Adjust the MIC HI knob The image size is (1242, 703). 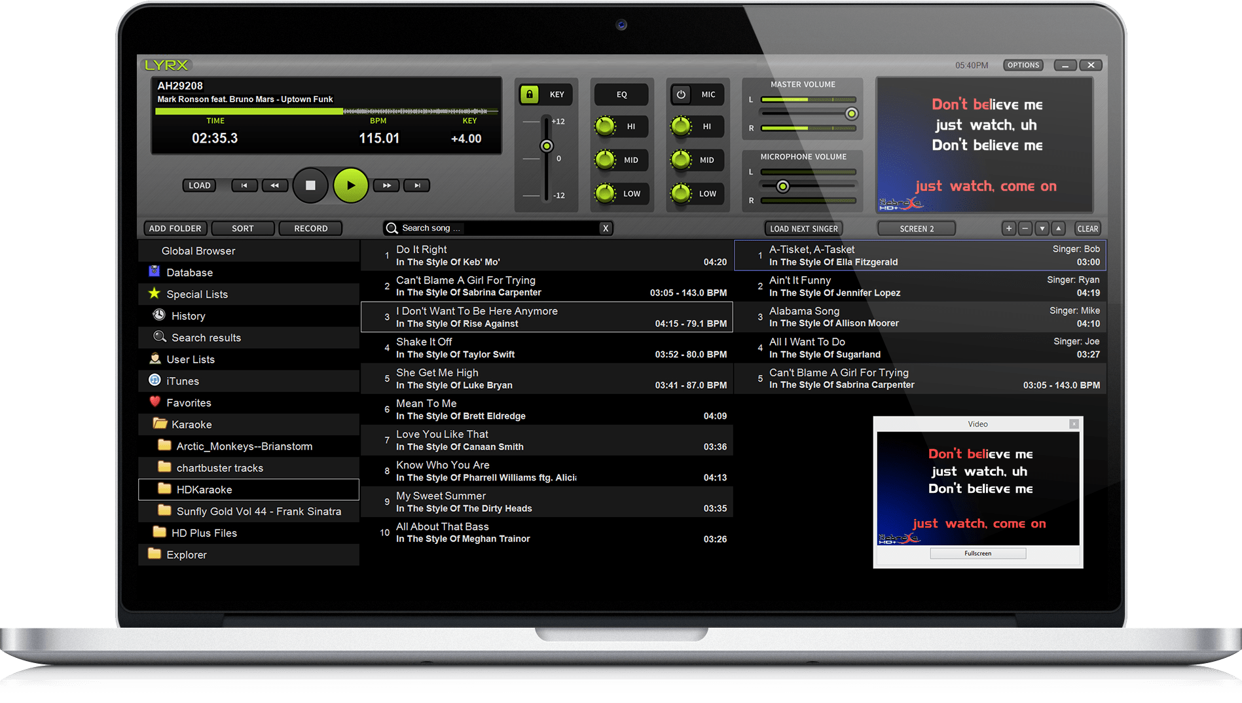tap(681, 126)
